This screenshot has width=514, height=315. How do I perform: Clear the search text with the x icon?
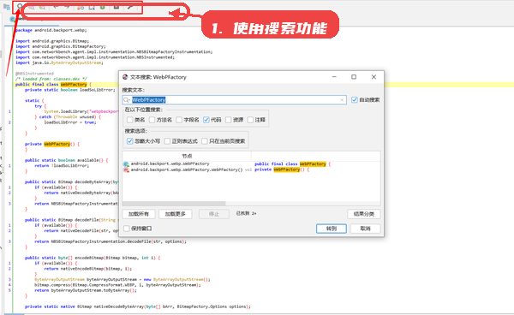coord(342,100)
